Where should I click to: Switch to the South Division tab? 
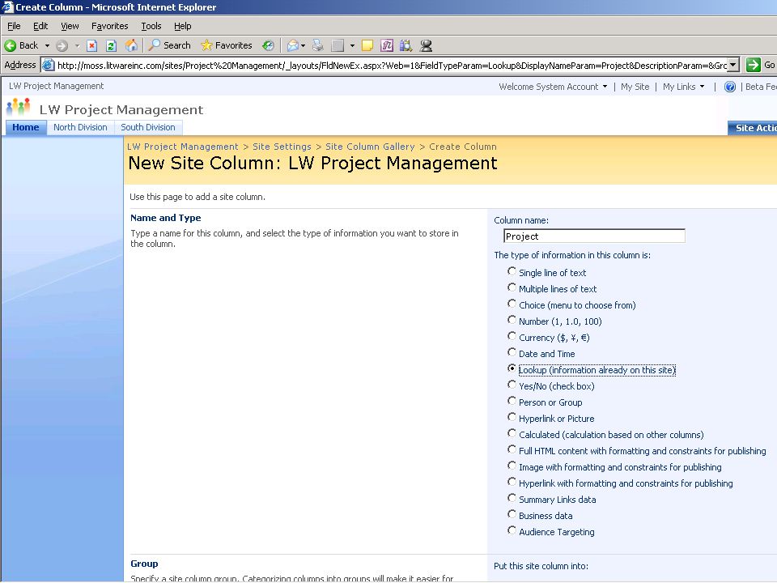148,127
